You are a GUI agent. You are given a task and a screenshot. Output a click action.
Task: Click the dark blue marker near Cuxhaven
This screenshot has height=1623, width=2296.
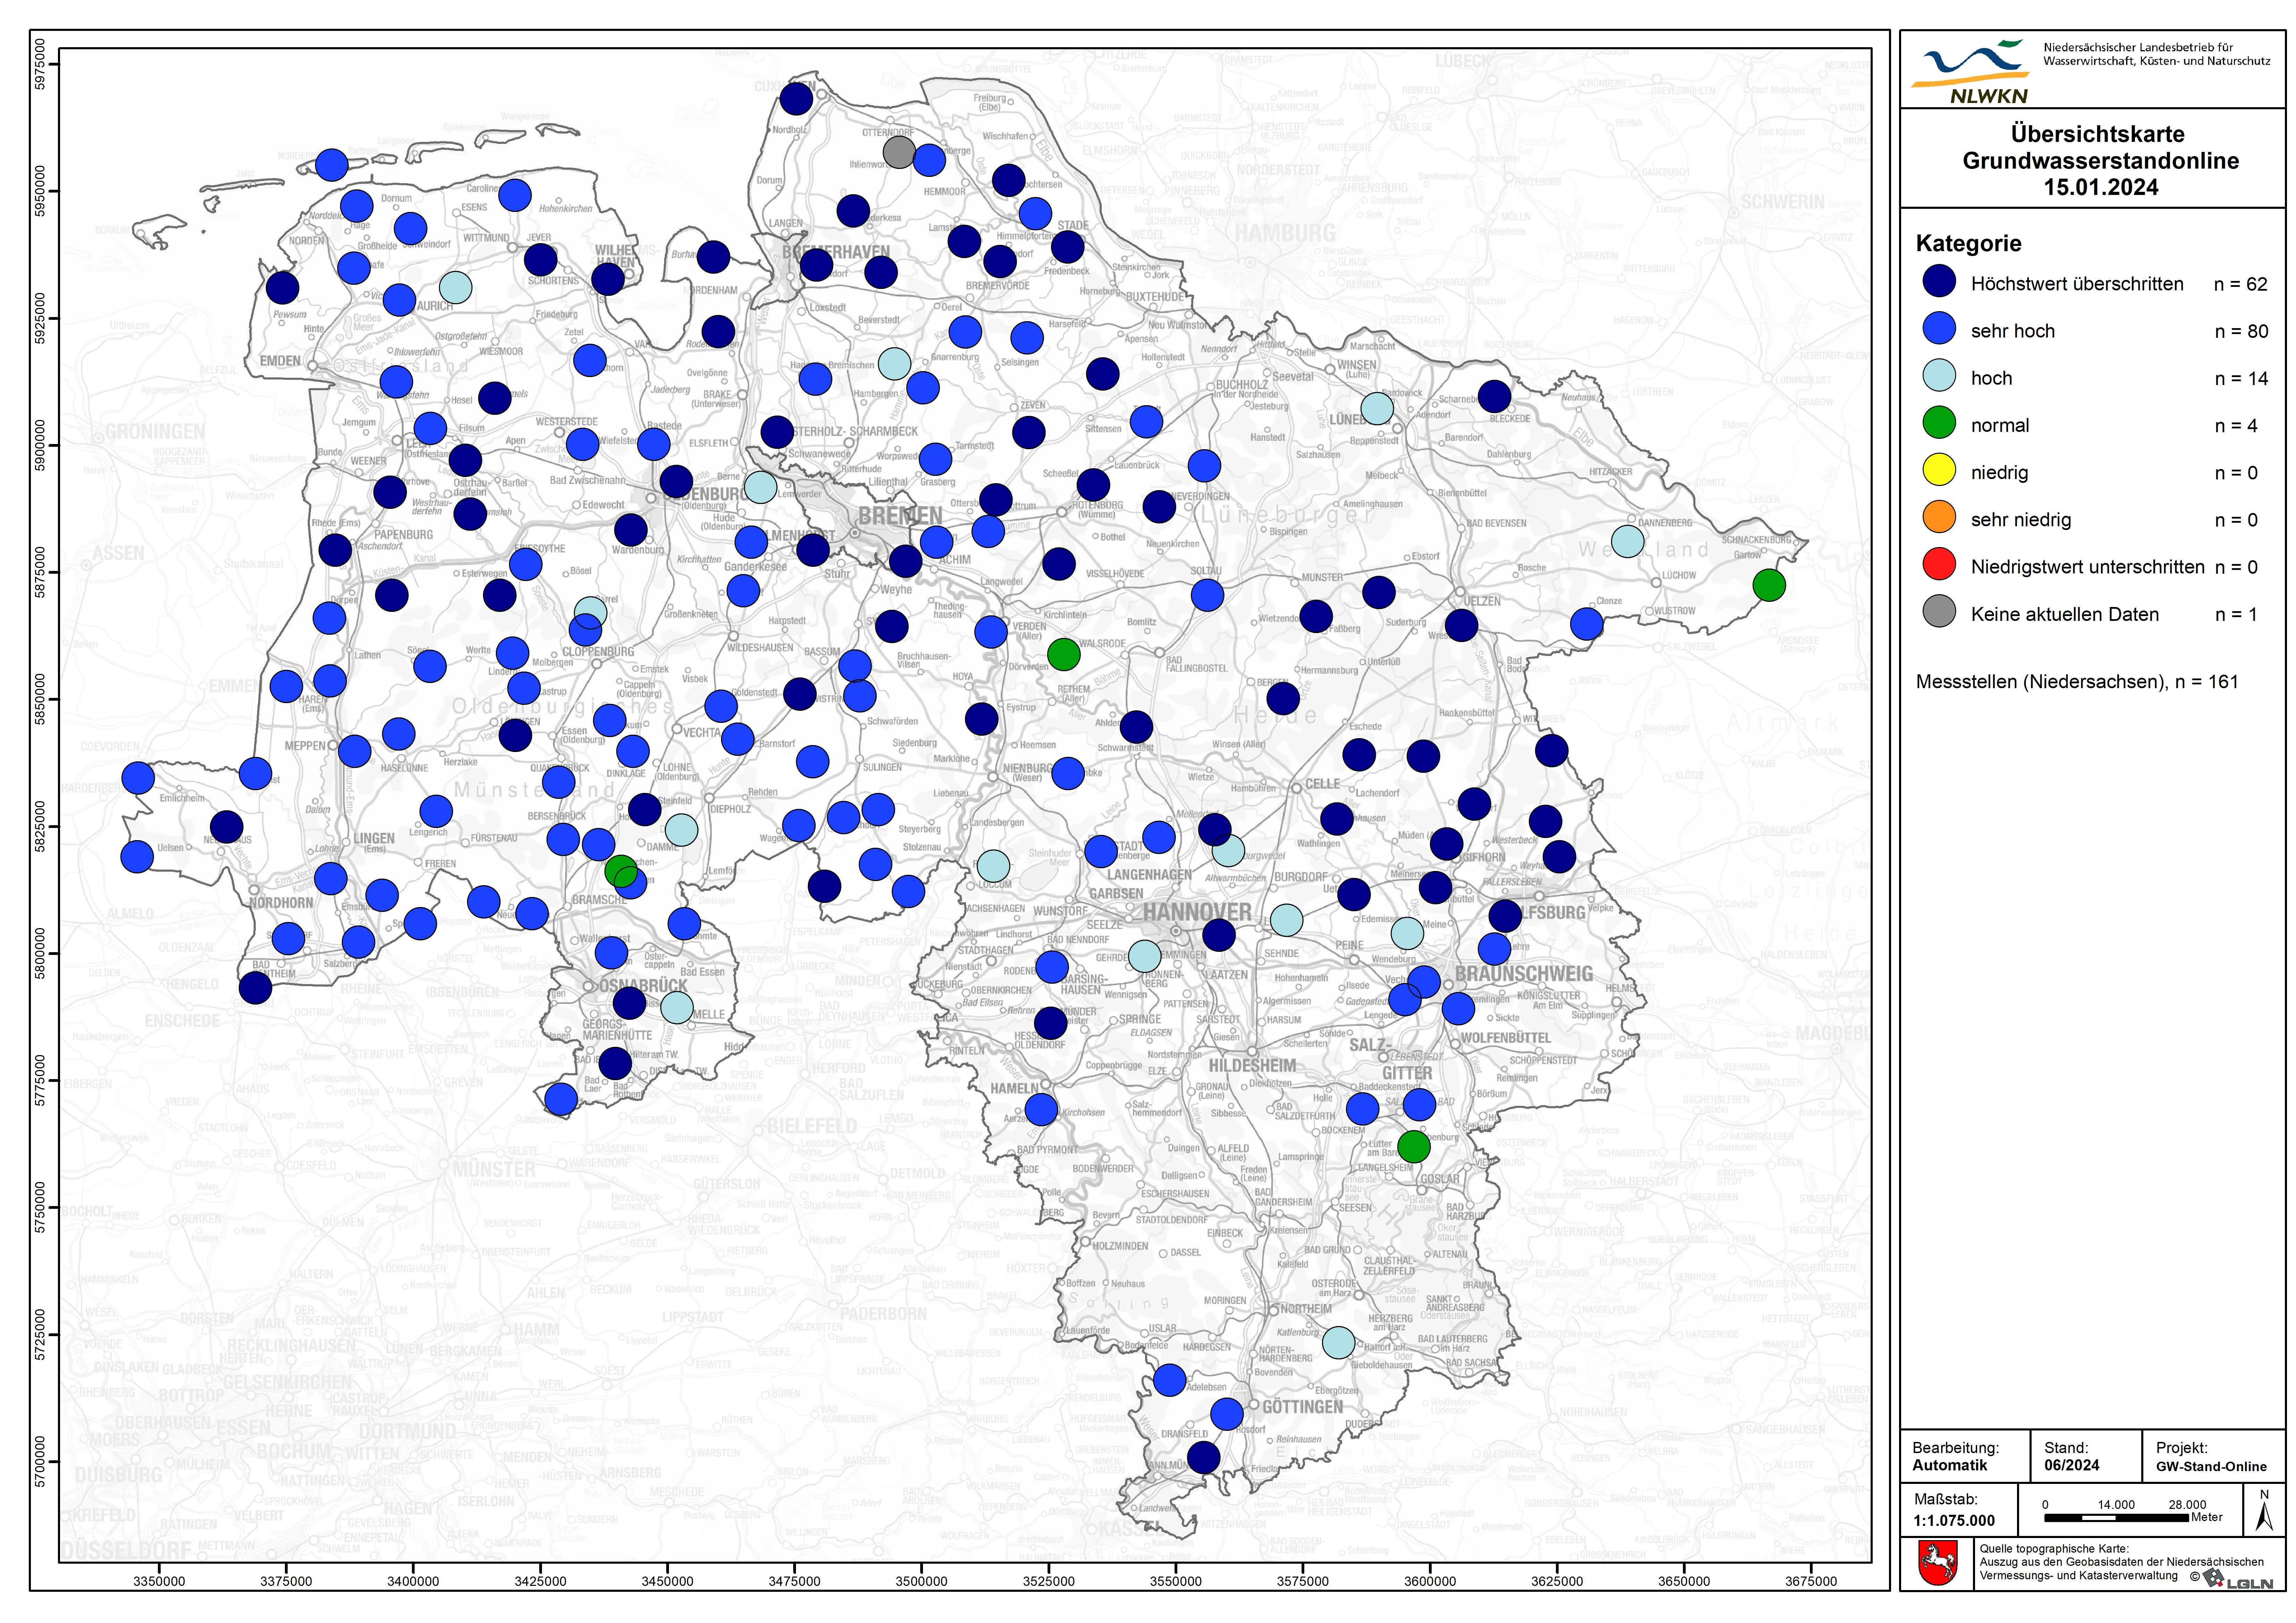click(797, 99)
